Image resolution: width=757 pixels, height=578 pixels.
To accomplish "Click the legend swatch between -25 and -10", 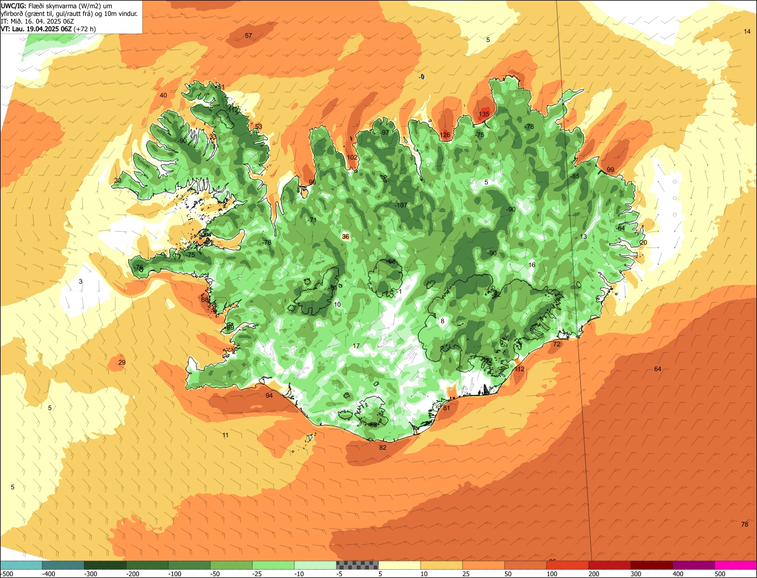I will (273, 565).
